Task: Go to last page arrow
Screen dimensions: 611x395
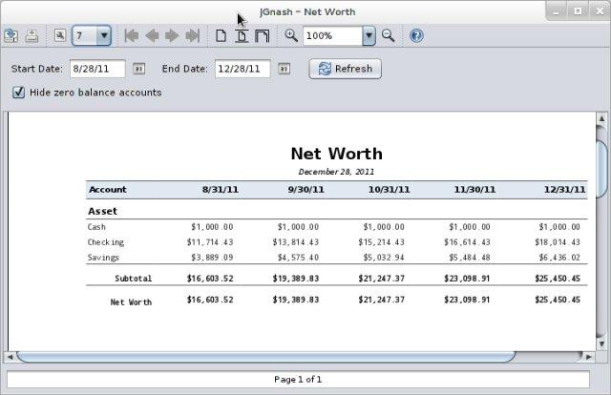Action: click(x=193, y=36)
